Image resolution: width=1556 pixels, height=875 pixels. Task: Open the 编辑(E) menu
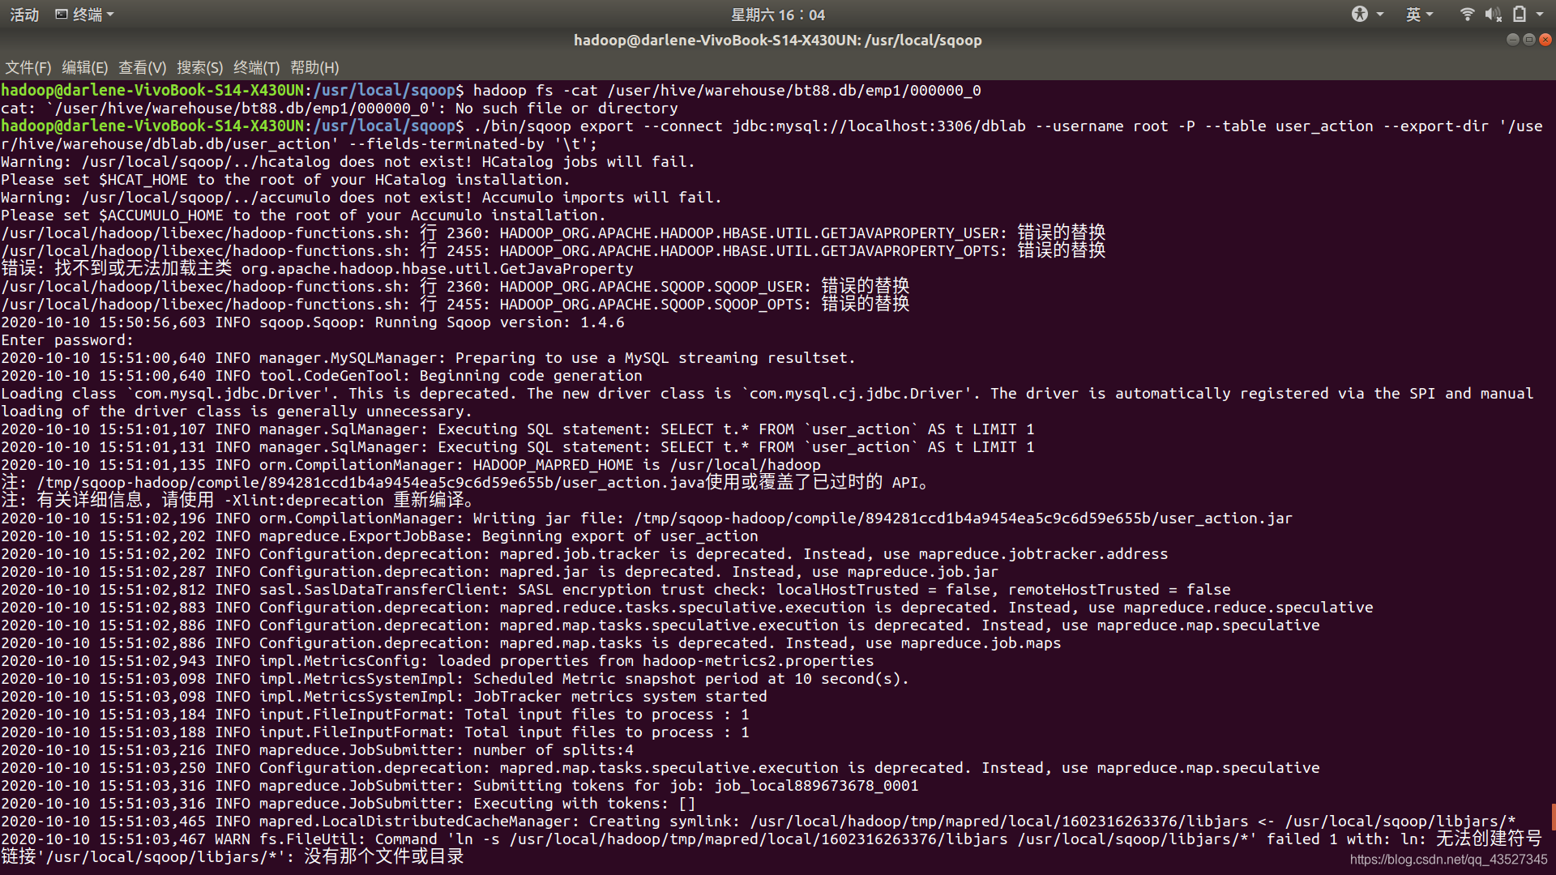click(x=85, y=67)
